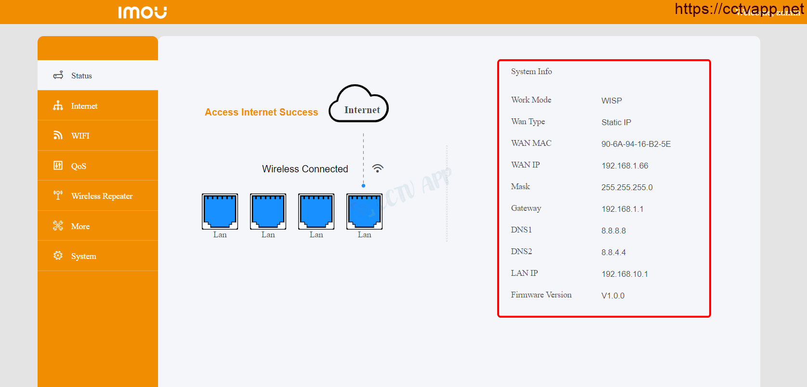Click the wireless signal icon beside Wireless Connected
807x387 pixels.
(378, 168)
